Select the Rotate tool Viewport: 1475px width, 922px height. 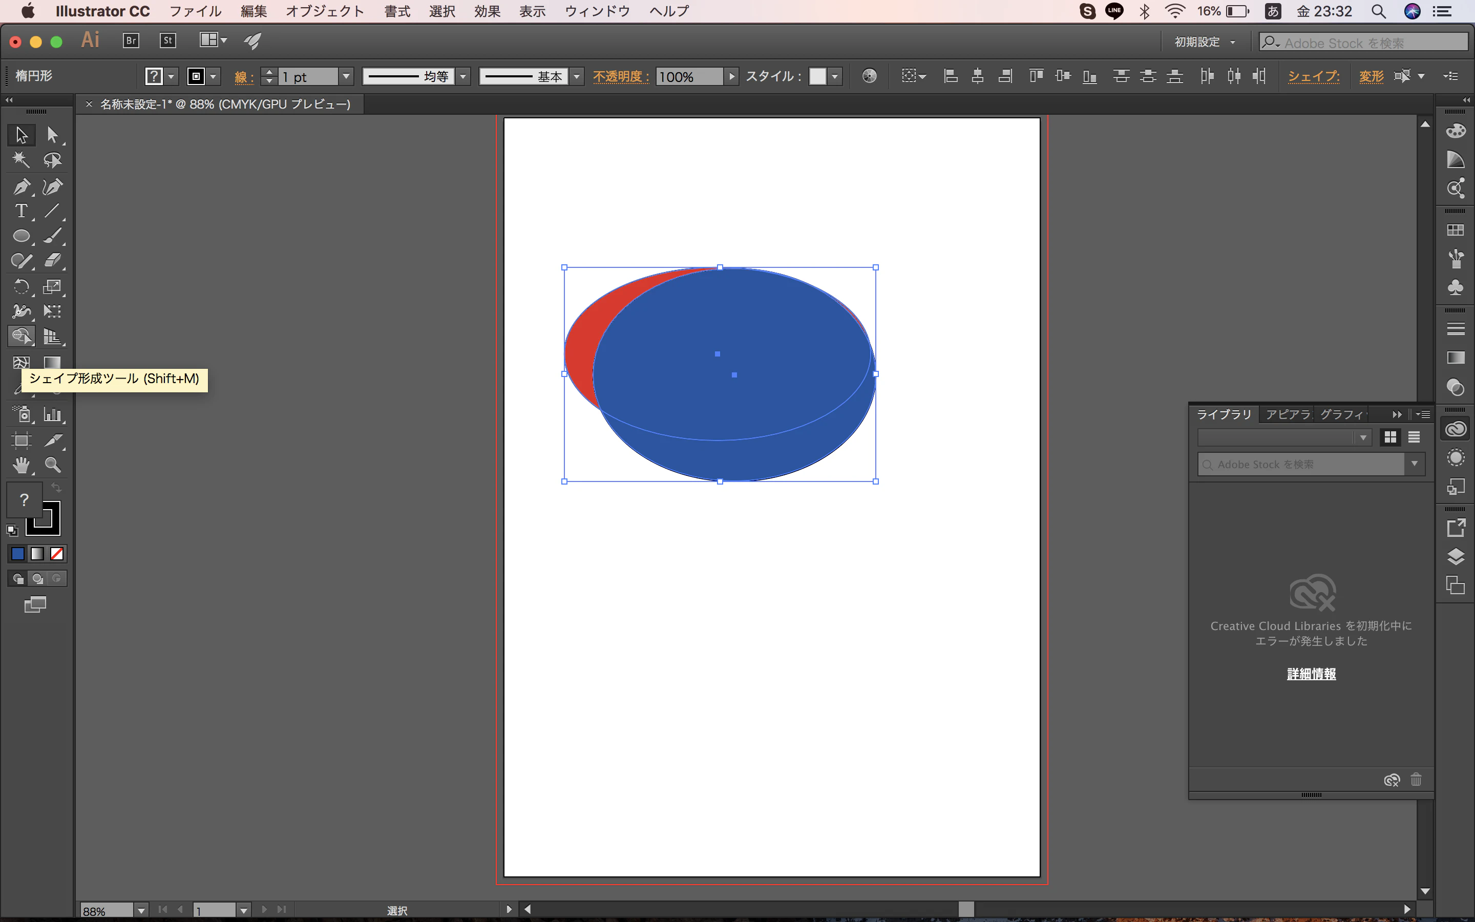tap(22, 287)
